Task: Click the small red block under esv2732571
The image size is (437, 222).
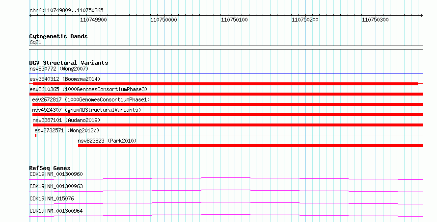Action: pyautogui.click(x=36, y=135)
